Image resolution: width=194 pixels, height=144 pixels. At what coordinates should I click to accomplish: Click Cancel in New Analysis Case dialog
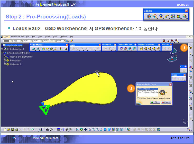tap(166, 102)
